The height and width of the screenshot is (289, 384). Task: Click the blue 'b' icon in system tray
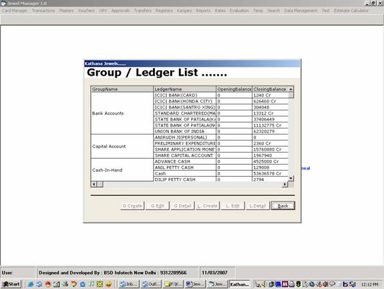[x=345, y=284]
